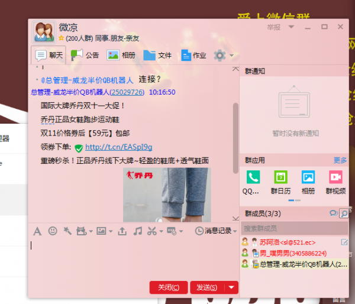
Task: Select member 男_噗男男(3405886224)
Action: tap(295, 253)
